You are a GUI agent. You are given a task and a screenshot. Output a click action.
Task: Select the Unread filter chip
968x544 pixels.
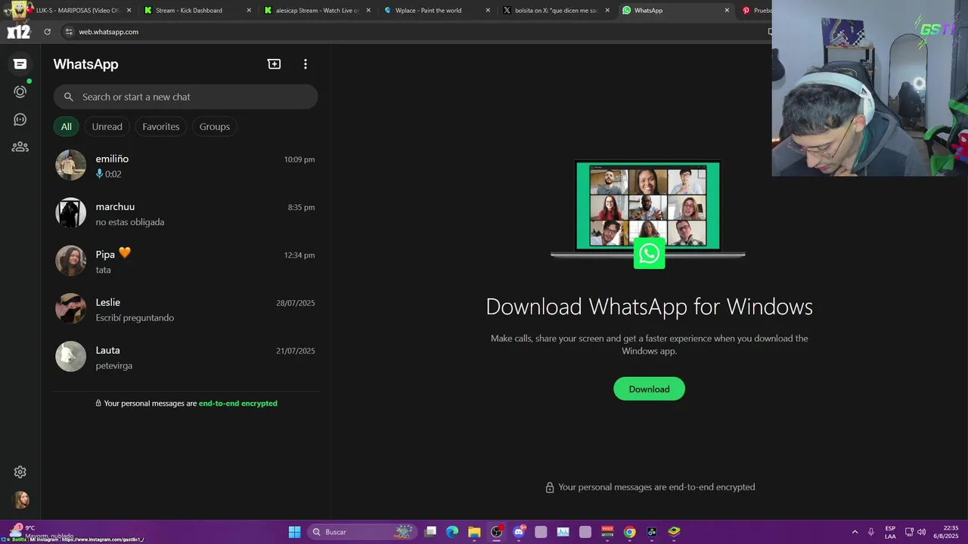(107, 126)
